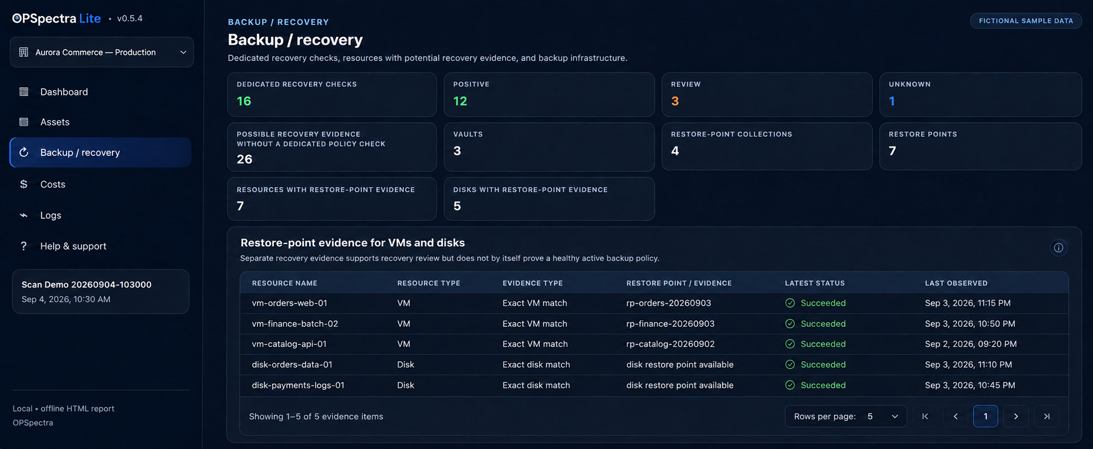Click the disk-payments-logs-01 resource name

[x=298, y=385]
